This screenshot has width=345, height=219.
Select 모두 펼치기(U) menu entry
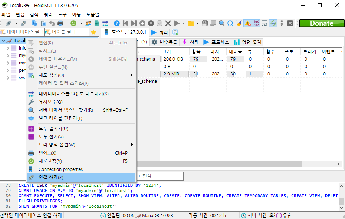pyautogui.click(x=81, y=128)
